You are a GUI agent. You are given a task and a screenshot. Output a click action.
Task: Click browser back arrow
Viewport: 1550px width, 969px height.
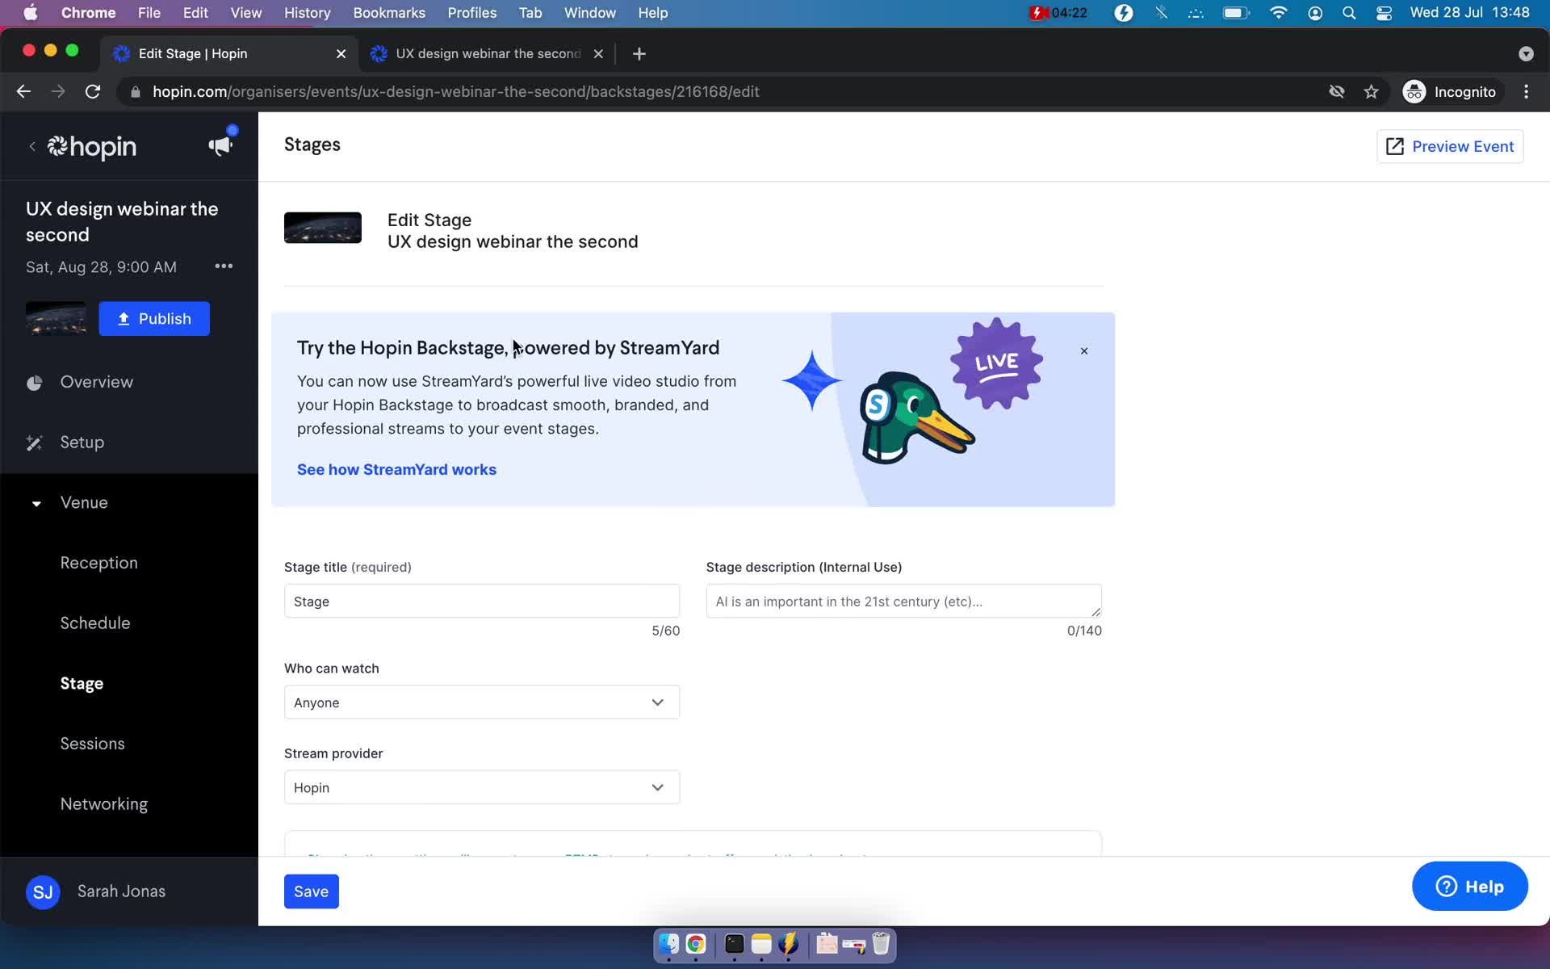coord(23,92)
